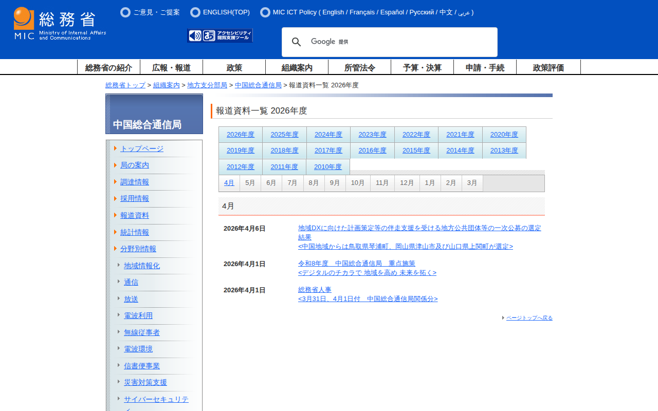The height and width of the screenshot is (411, 658).
Task: Click the arrow beside ページトップへ戻る
Action: point(503,318)
